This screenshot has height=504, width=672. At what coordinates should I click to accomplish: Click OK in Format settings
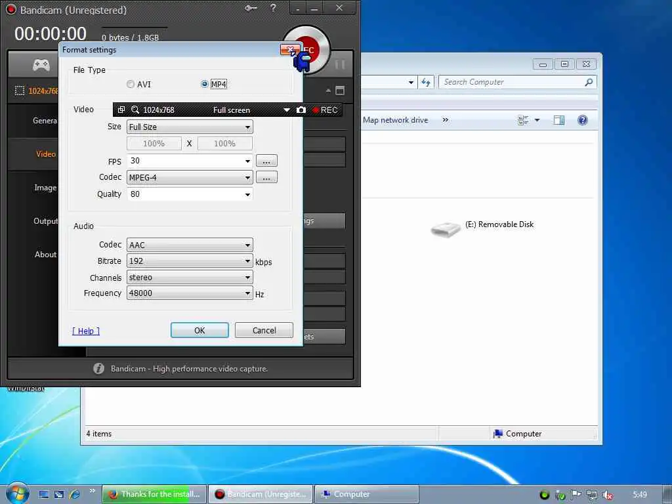(199, 331)
